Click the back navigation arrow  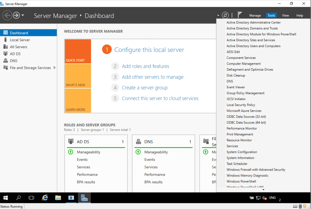(x=7, y=15)
